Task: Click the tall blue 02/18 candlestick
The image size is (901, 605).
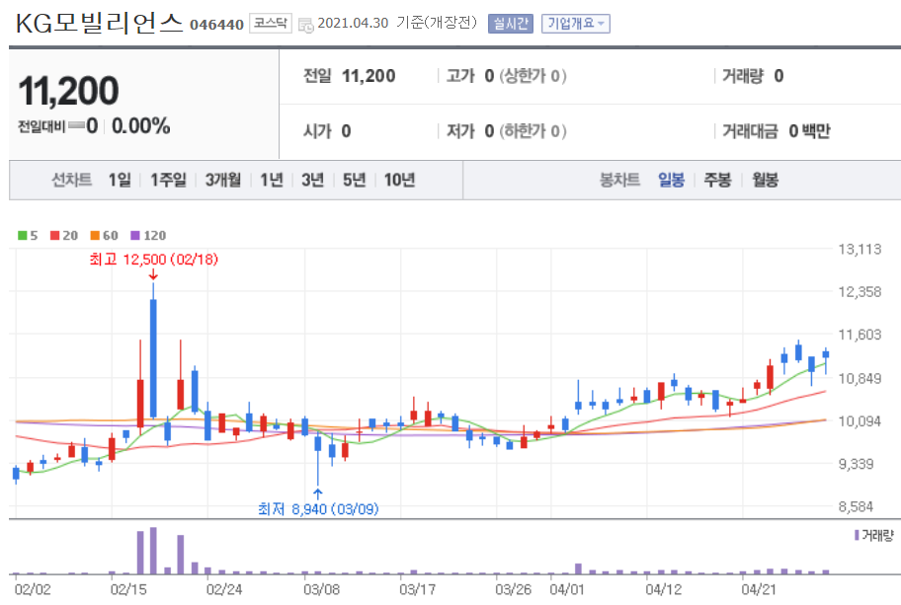Action: (153, 358)
